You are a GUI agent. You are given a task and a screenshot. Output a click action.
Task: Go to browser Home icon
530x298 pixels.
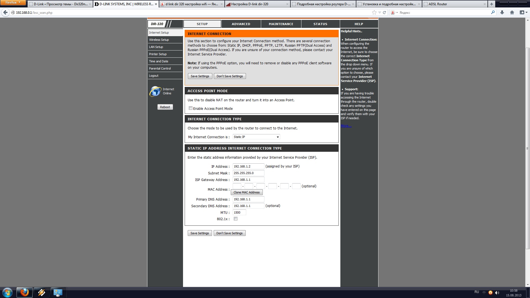pyautogui.click(x=512, y=12)
